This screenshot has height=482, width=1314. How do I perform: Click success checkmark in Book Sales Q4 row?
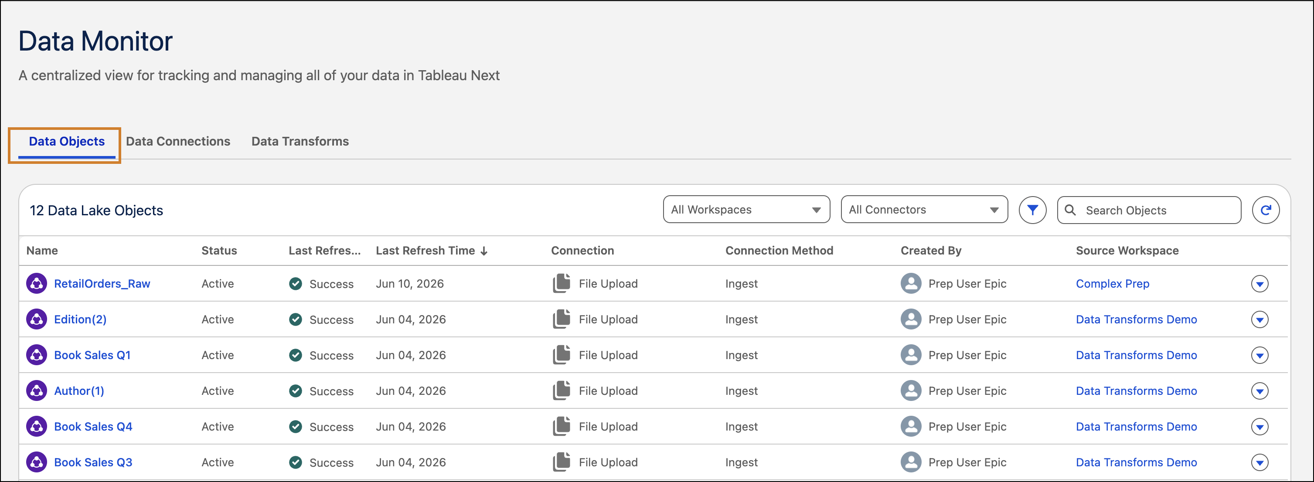click(295, 426)
